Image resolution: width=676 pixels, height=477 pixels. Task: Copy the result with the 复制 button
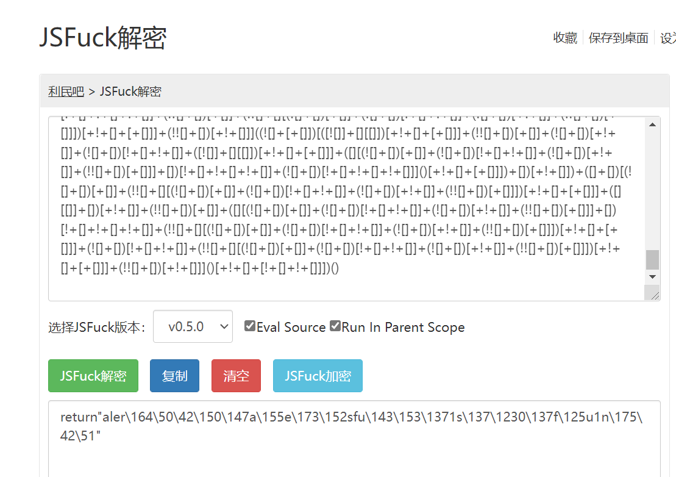(174, 376)
